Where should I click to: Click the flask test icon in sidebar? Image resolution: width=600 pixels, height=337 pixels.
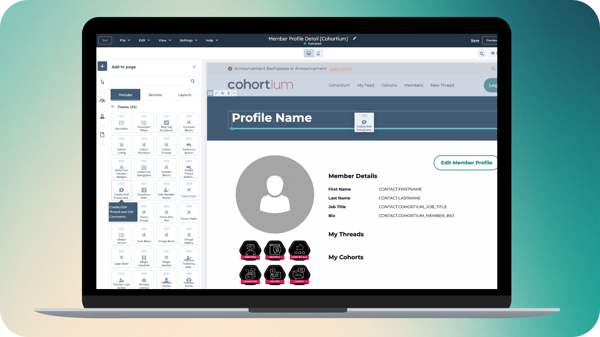[x=102, y=117]
